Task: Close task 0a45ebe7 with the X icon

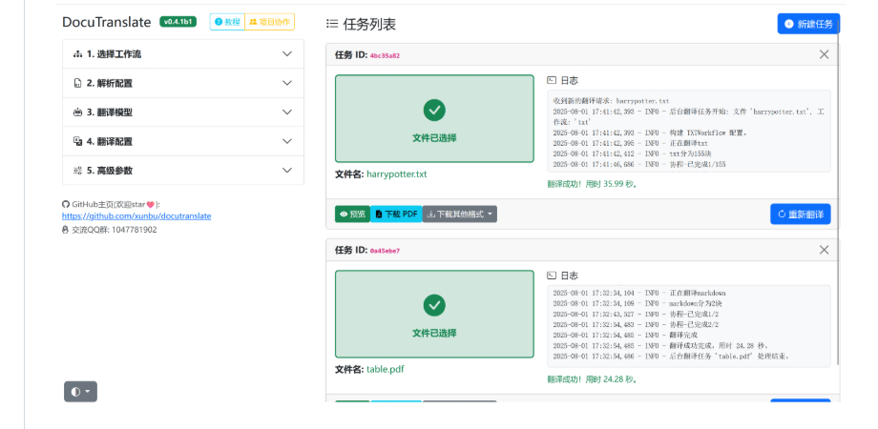Action: point(825,250)
